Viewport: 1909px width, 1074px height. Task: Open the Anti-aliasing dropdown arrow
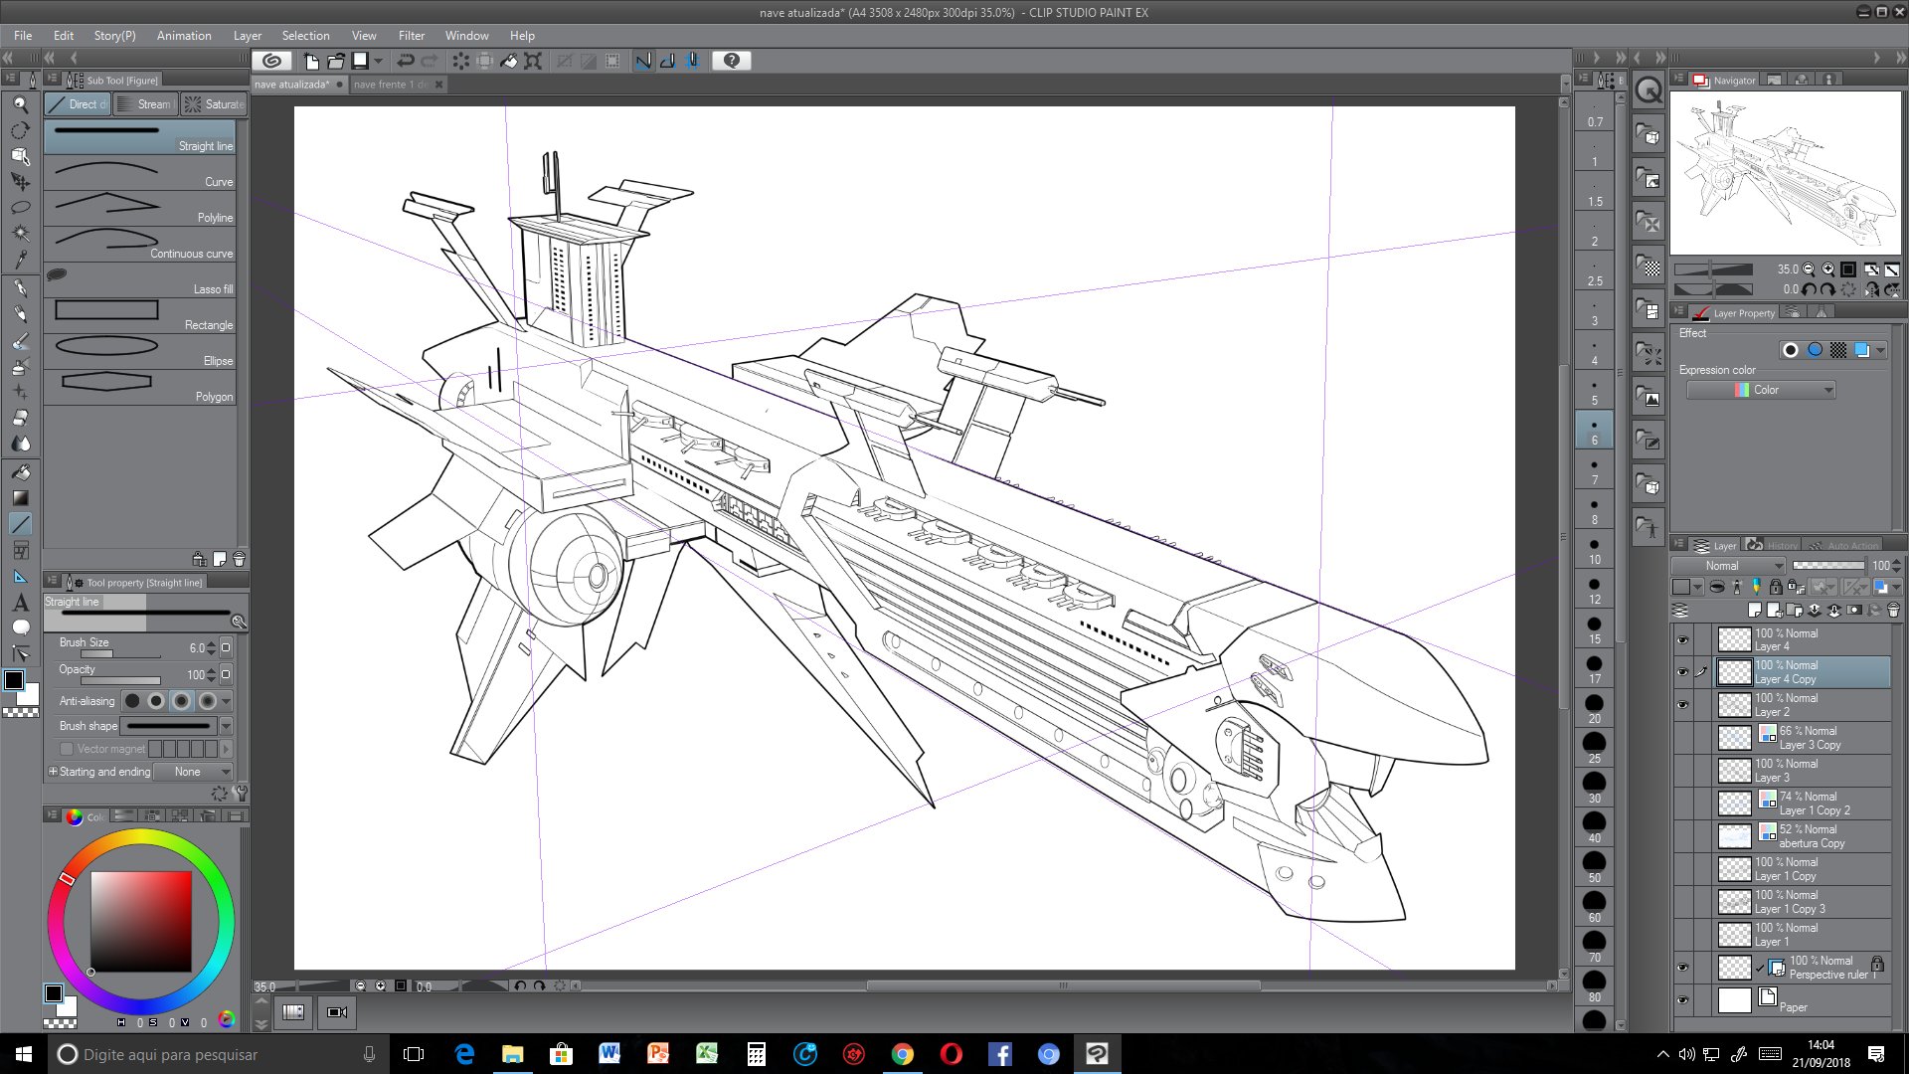pyautogui.click(x=226, y=701)
